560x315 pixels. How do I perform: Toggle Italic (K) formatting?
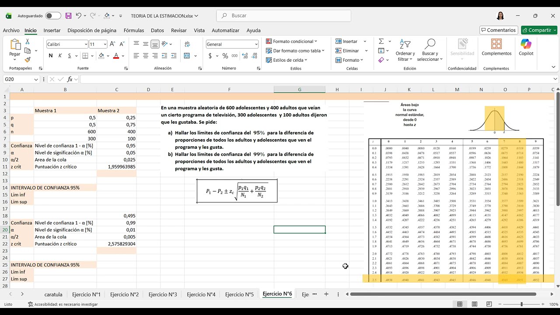point(60,56)
